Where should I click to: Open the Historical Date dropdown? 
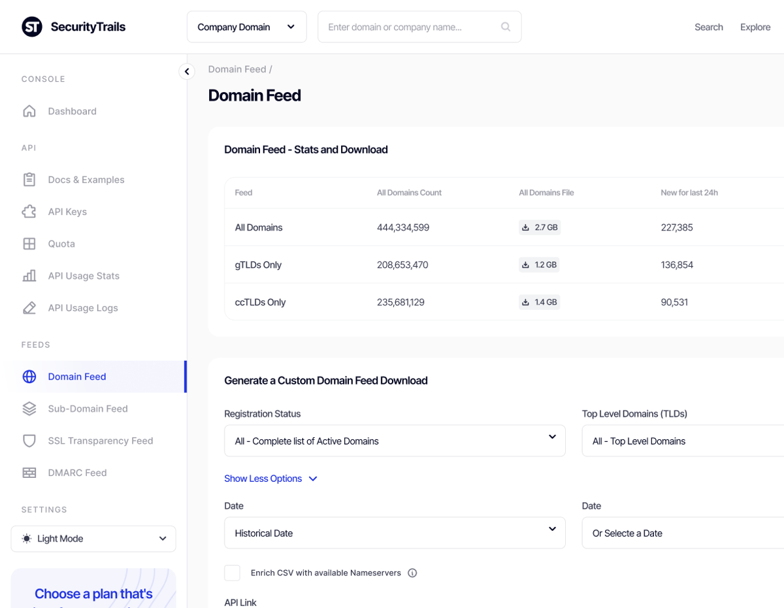pos(395,533)
